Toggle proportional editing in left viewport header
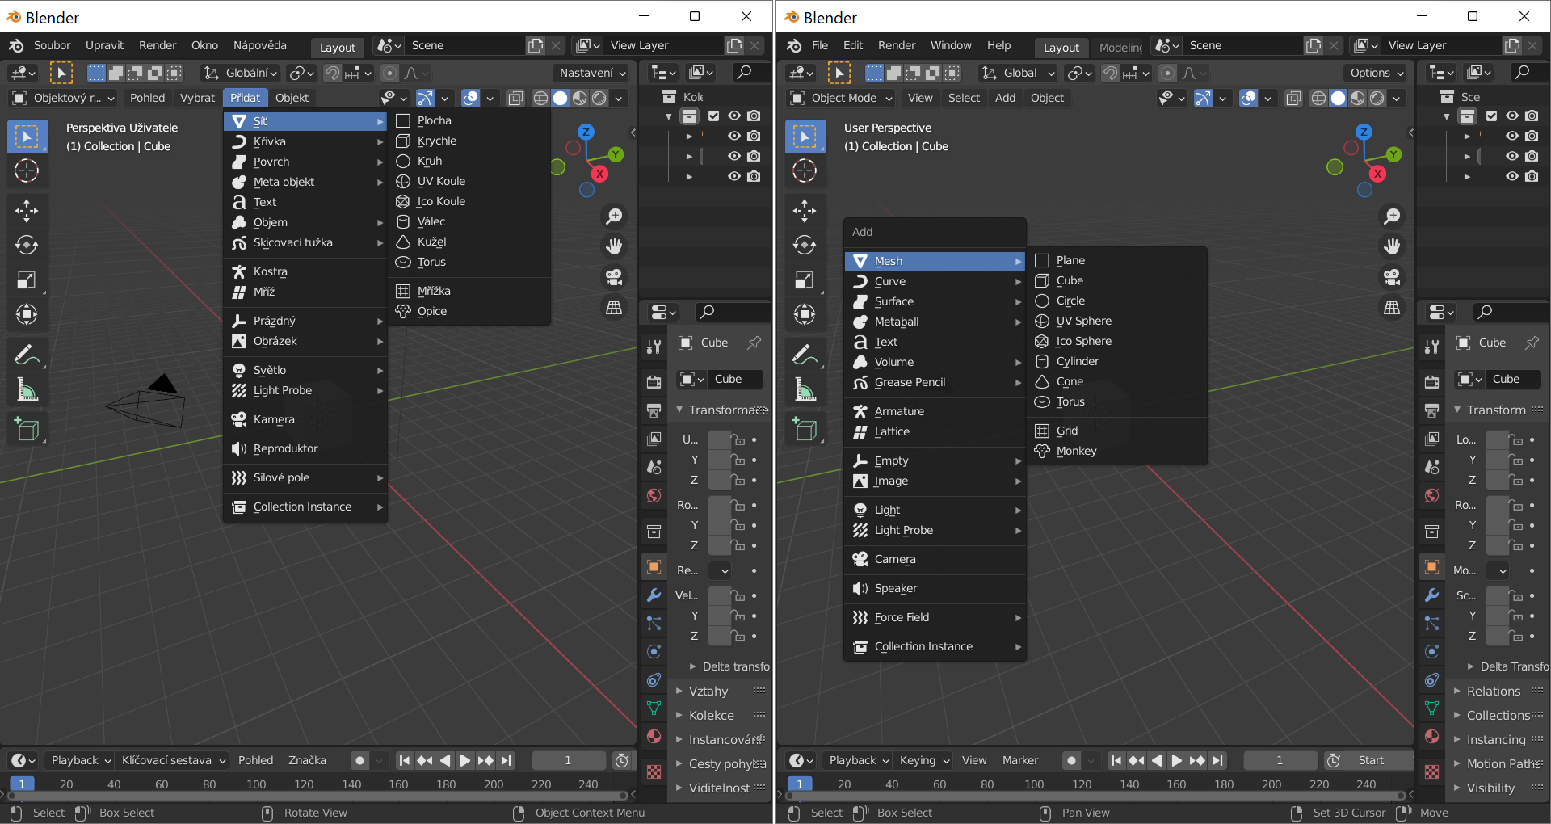 (389, 73)
